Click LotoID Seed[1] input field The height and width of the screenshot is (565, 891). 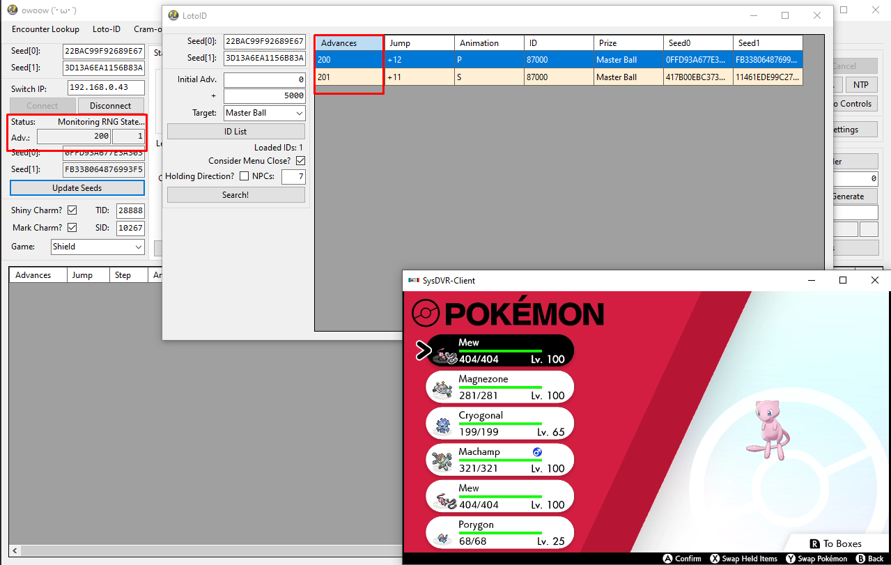[x=265, y=59]
